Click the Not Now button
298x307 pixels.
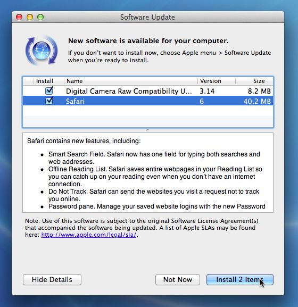[178, 279]
